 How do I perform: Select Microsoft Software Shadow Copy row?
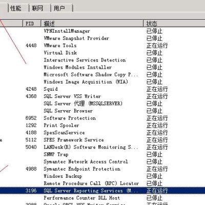click(102, 75)
